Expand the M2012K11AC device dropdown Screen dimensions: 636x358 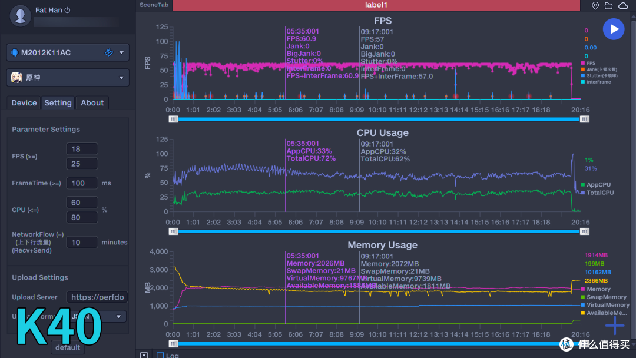(122, 52)
